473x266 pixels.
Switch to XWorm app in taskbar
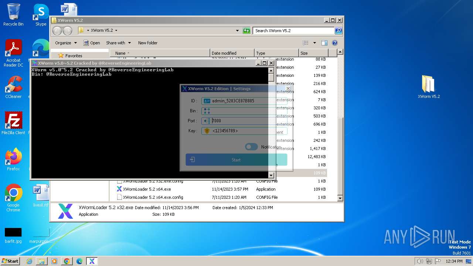pos(92,261)
